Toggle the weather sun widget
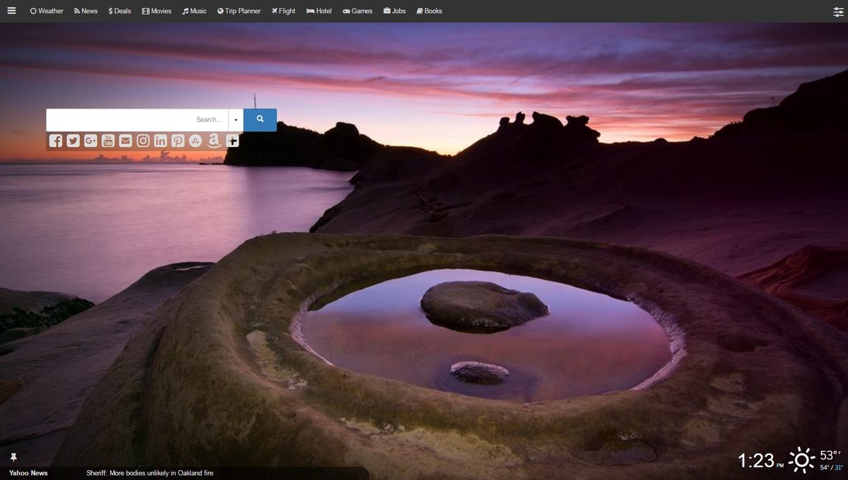This screenshot has width=848, height=480. click(x=802, y=459)
